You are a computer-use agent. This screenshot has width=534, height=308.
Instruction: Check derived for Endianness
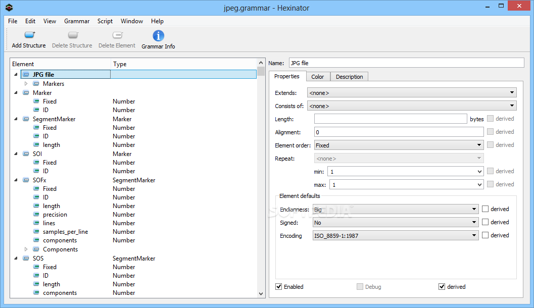pyautogui.click(x=486, y=209)
